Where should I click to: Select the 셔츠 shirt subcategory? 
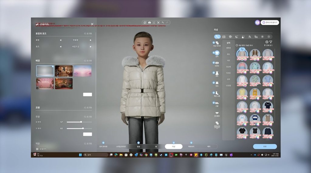(x=228, y=61)
